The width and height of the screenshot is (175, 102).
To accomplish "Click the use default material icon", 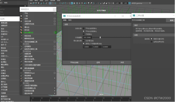I will click(x=74, y=3).
